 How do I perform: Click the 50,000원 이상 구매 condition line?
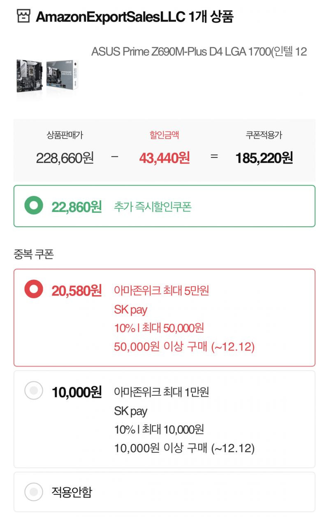click(x=184, y=347)
